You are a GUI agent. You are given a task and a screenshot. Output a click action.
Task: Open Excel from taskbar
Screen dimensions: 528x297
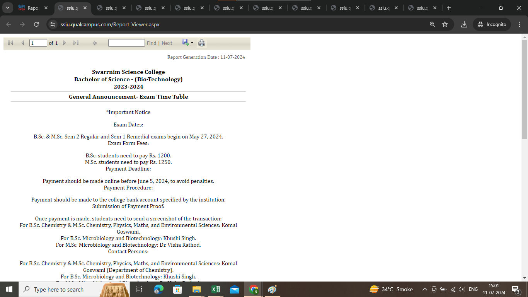click(x=216, y=289)
